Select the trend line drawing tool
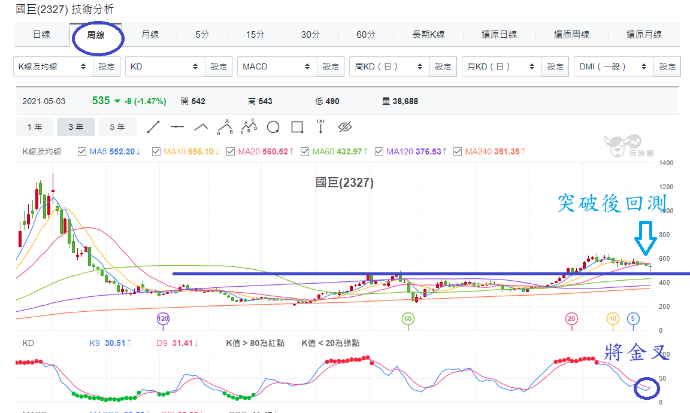 (153, 127)
